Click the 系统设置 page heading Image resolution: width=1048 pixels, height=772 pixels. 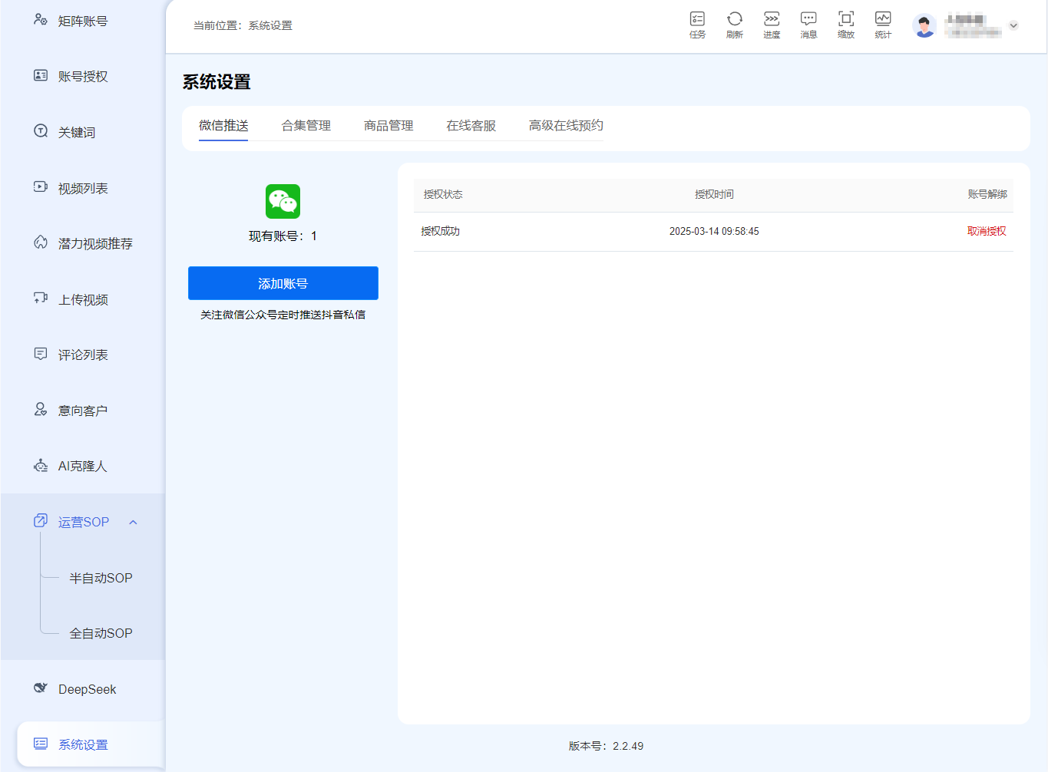(217, 81)
